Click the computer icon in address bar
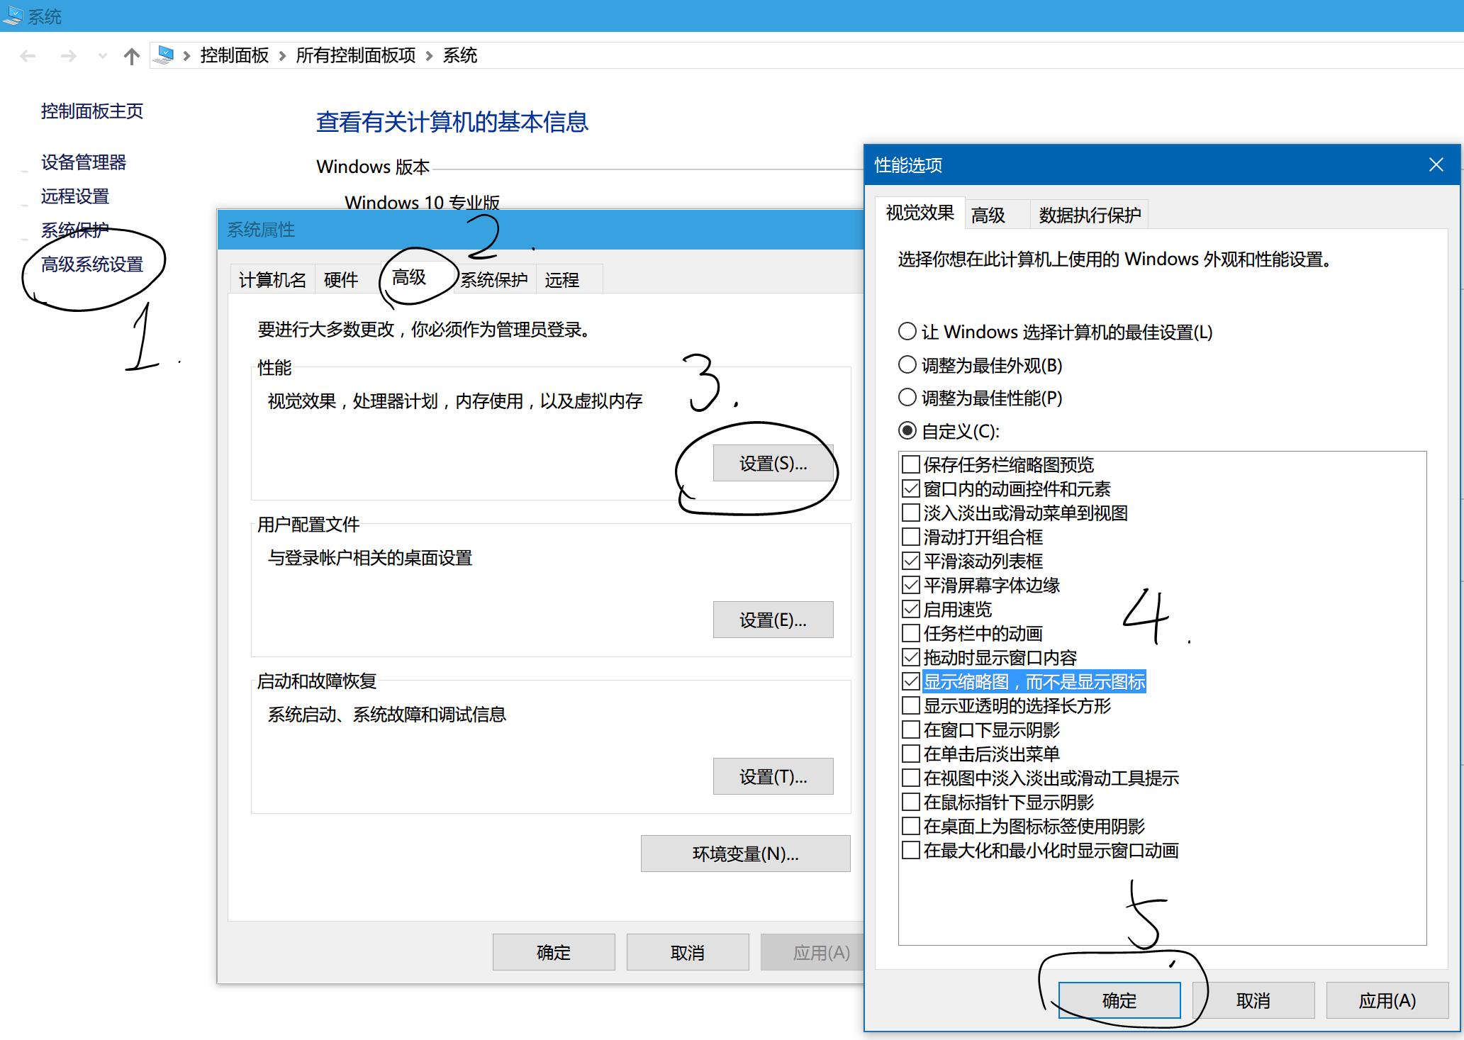 pos(164,55)
